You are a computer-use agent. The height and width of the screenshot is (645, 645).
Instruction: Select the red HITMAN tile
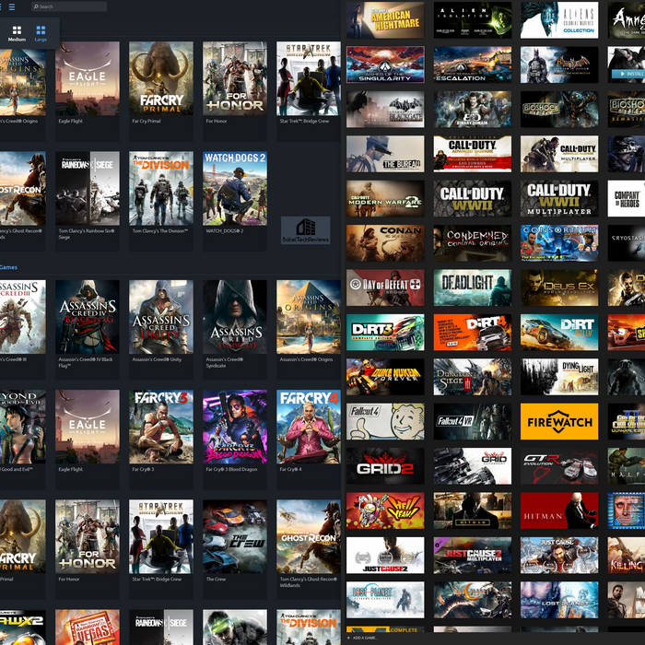click(x=559, y=510)
